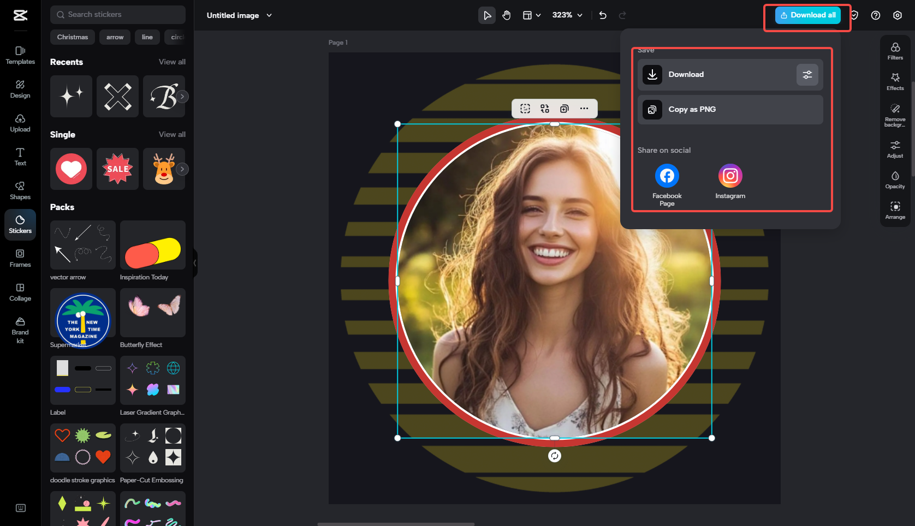Open the Untitled image name dropdown

tap(239, 15)
